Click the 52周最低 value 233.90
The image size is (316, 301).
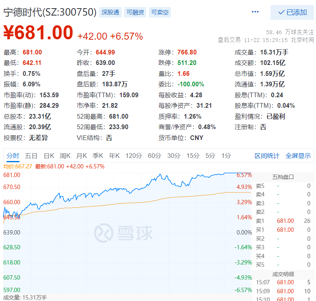tap(119, 127)
